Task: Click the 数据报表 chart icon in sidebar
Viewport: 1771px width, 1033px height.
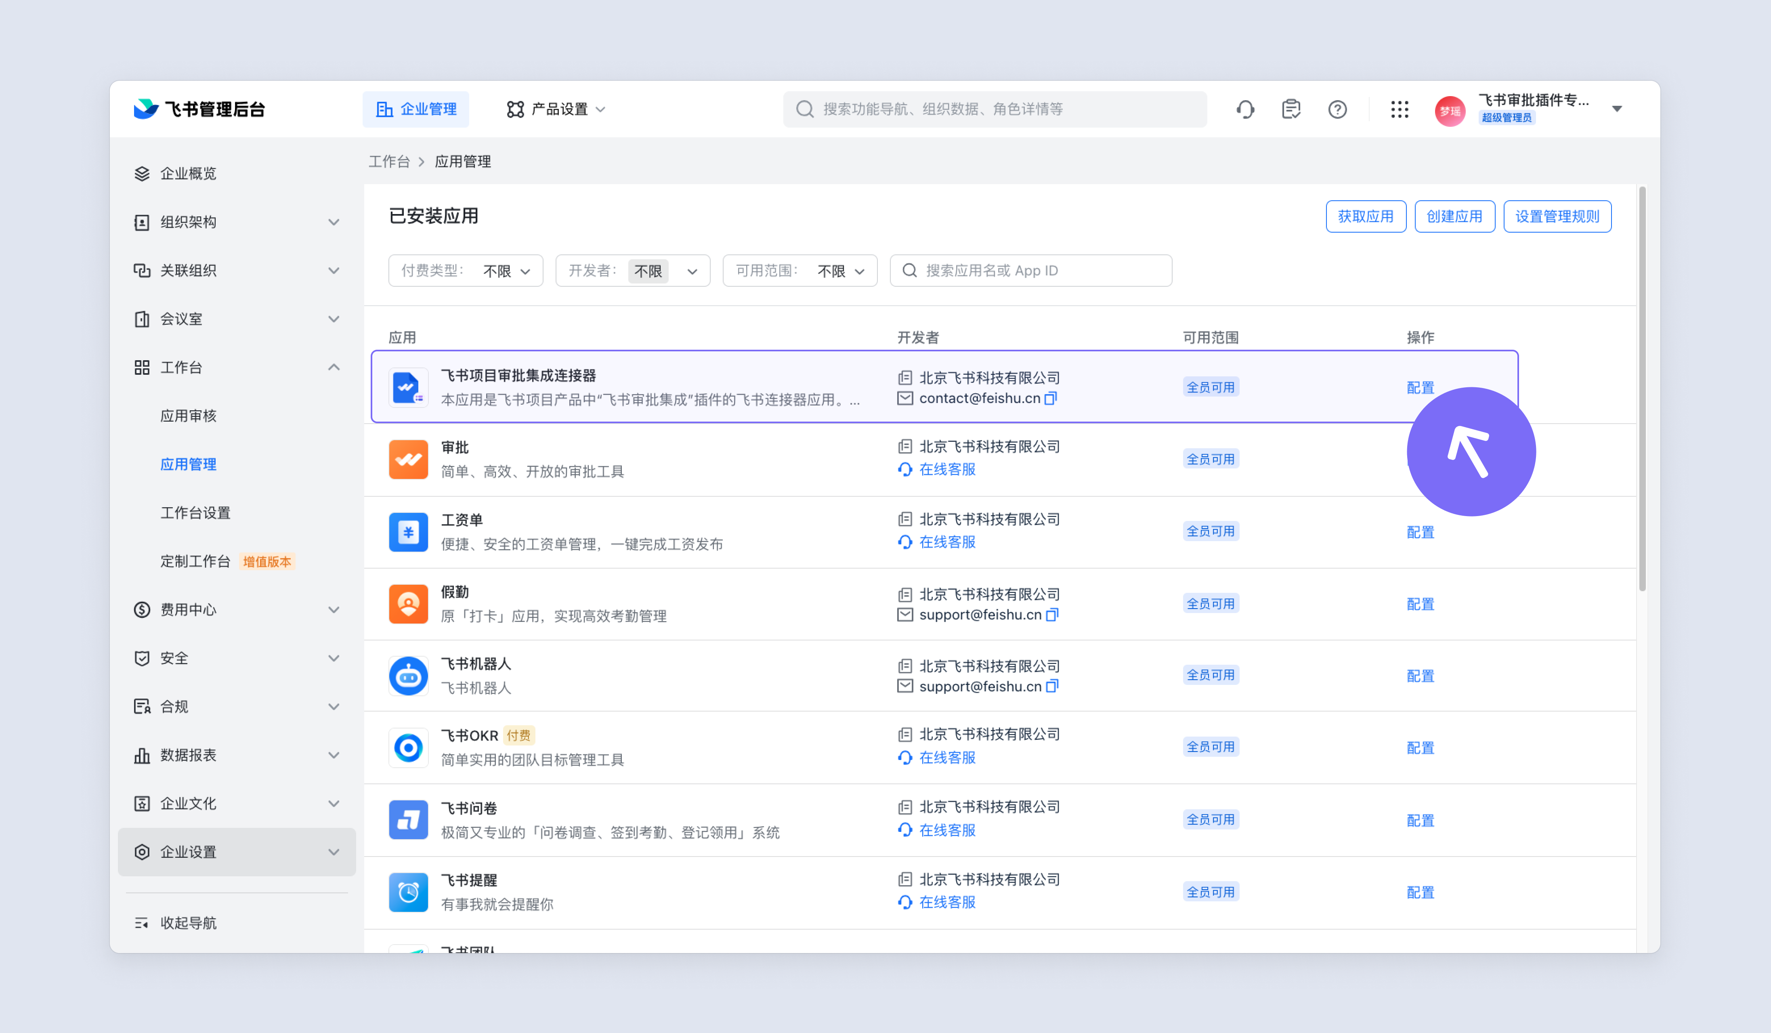Action: (x=142, y=756)
